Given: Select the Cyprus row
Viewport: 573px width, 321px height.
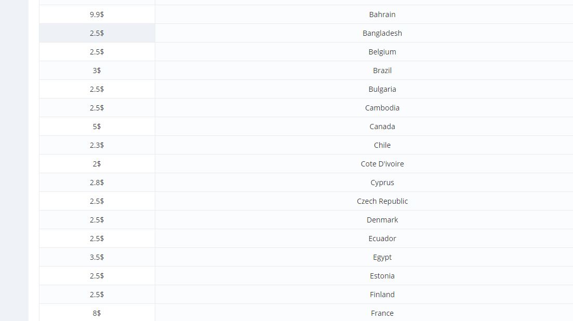Looking at the screenshot, I should [382, 183].
